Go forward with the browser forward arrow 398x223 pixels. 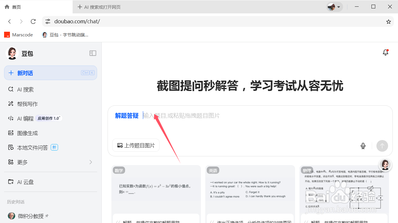tap(21, 22)
